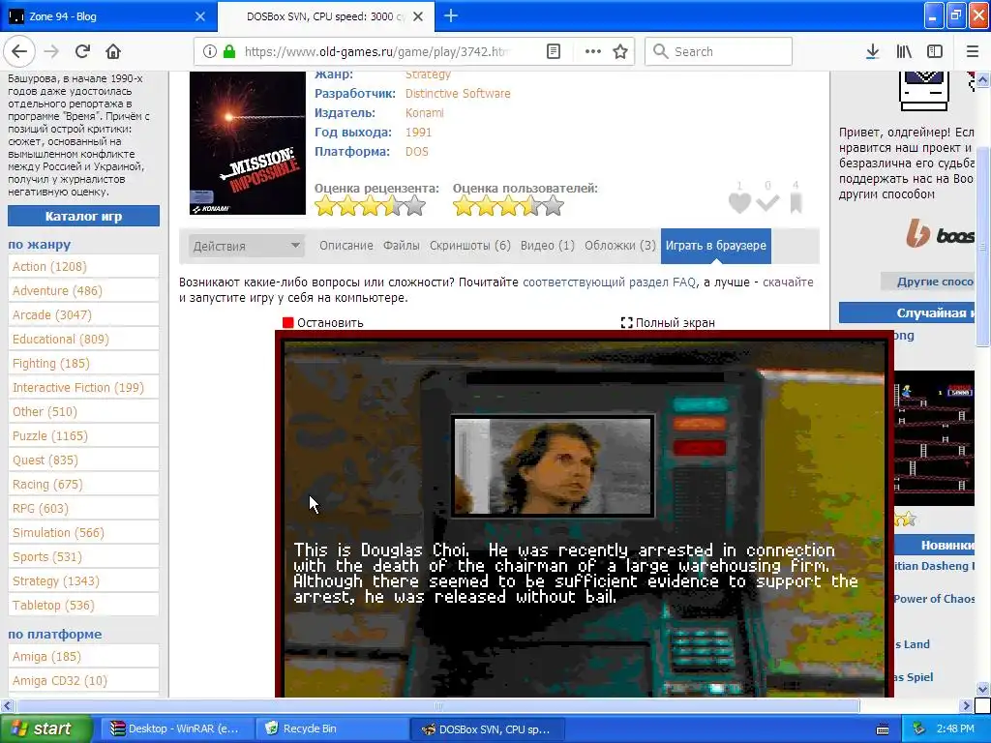The image size is (991, 743).
Task: Select the Играть в браузере tab
Action: (x=715, y=246)
